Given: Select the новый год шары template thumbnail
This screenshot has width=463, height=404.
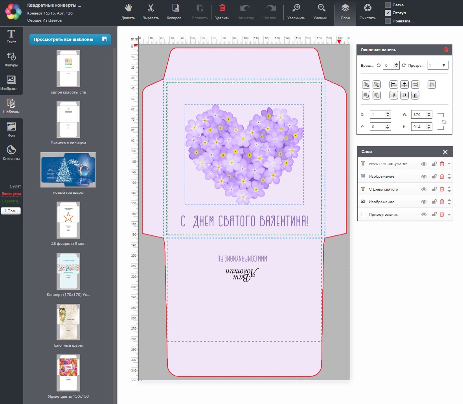Looking at the screenshot, I should [68, 170].
